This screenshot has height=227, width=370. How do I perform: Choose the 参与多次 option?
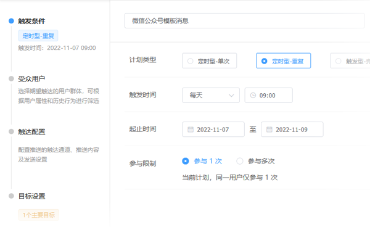[255, 161]
